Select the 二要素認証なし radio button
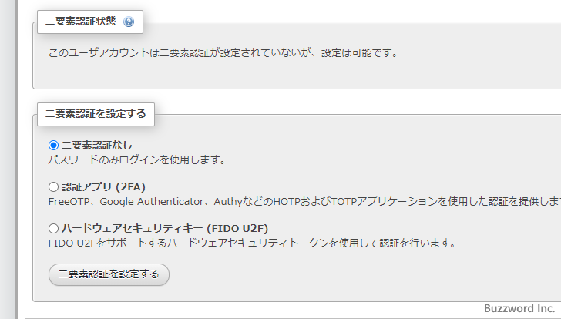Image resolution: width=561 pixels, height=319 pixels. tap(53, 145)
